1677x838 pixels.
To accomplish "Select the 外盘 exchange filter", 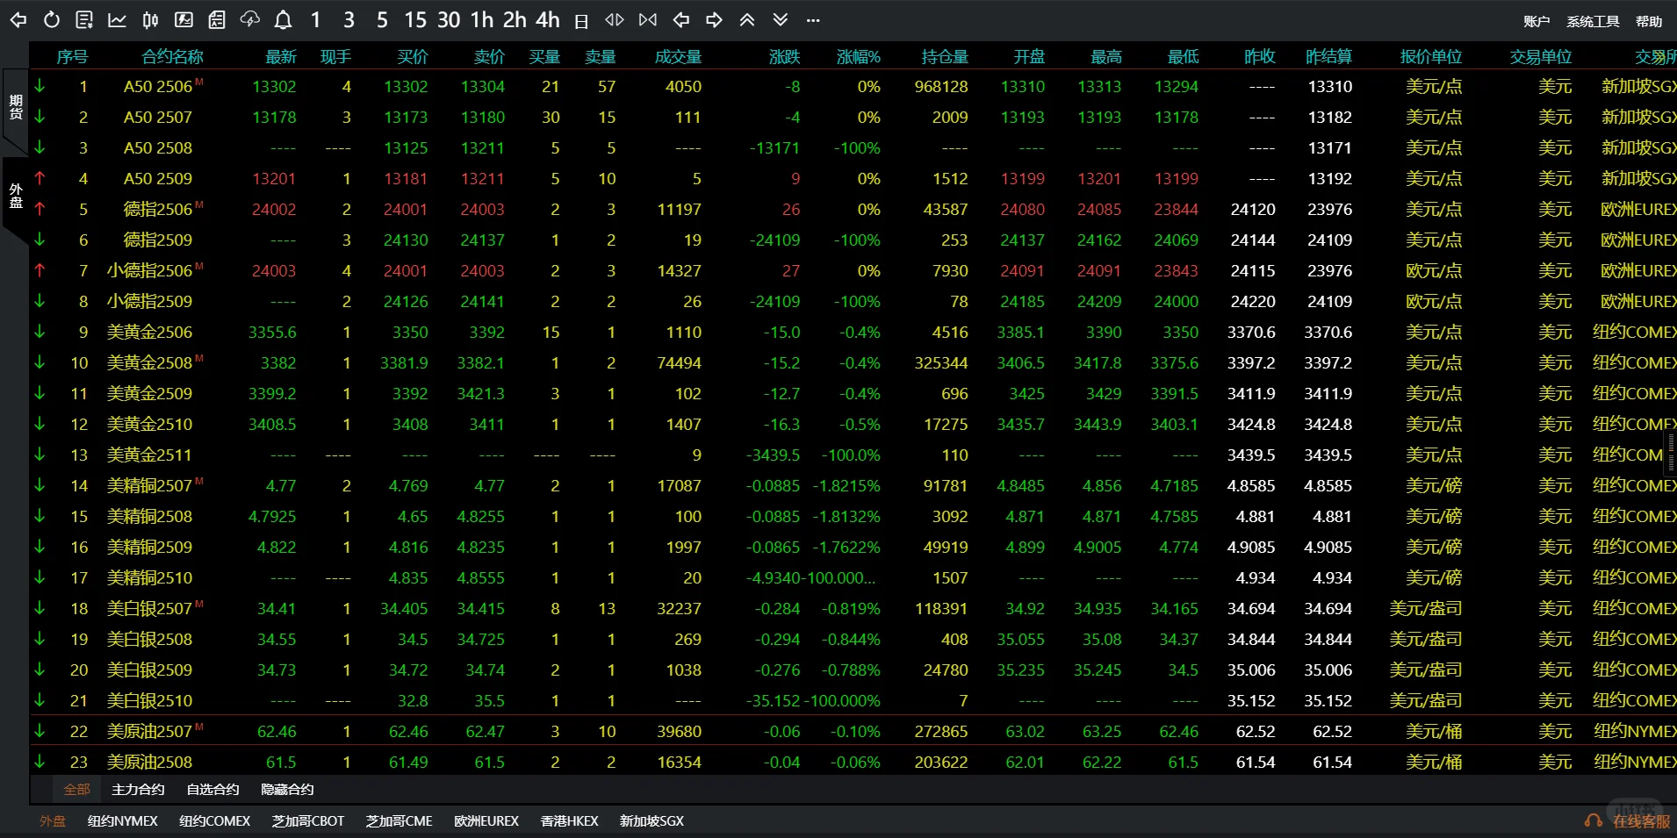I will pos(53,821).
